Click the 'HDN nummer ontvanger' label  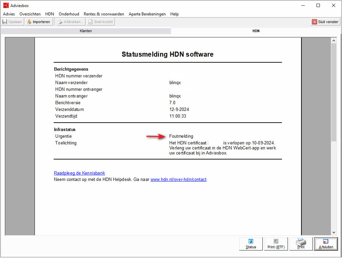pyautogui.click(x=79, y=89)
